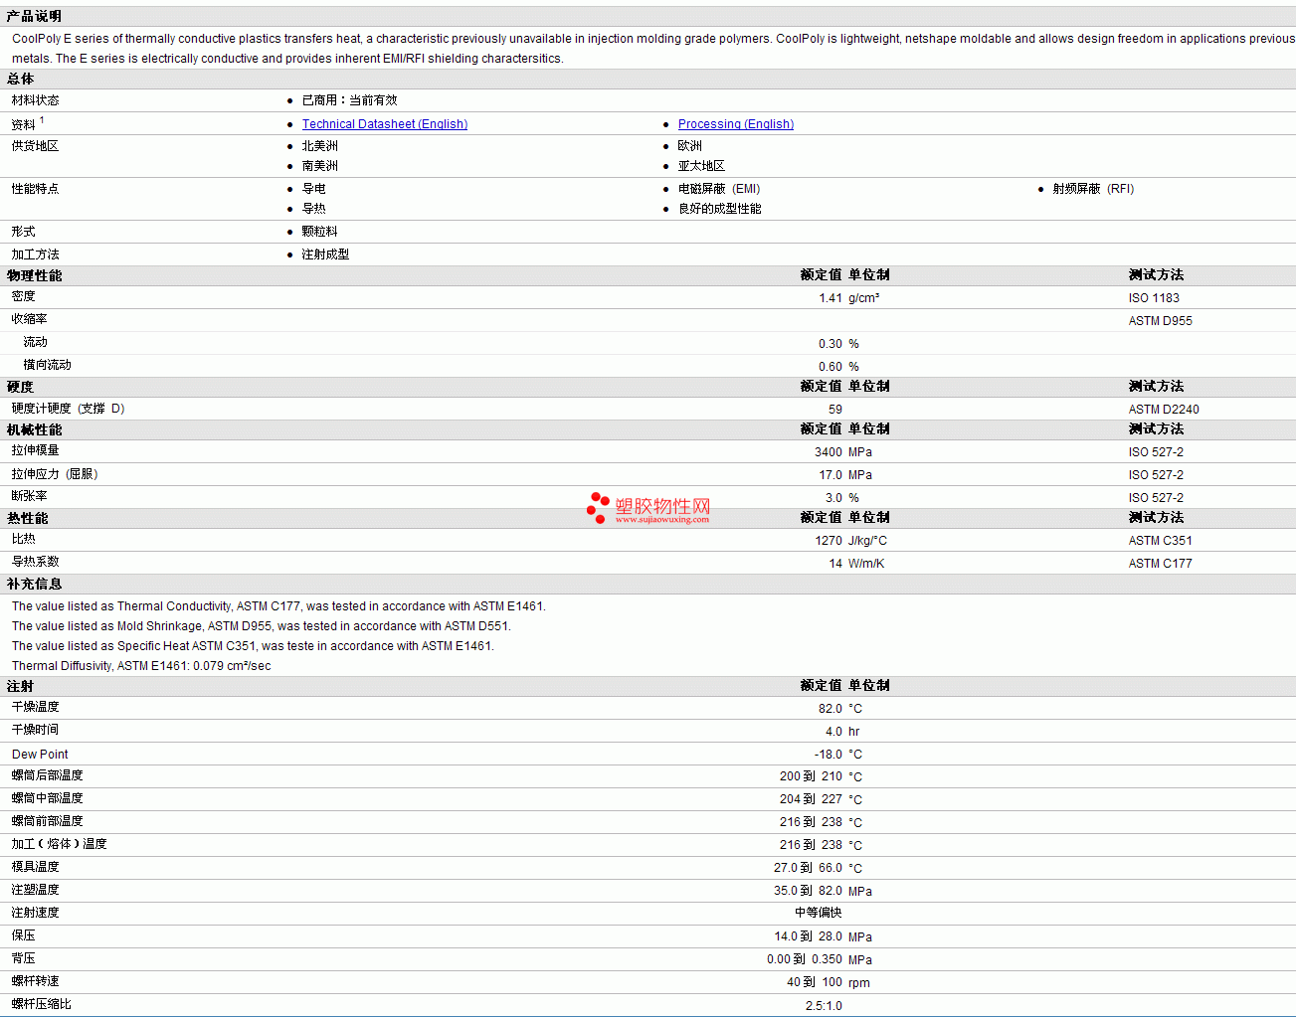Select the 注塑温度 row label
1296x1017 pixels.
35,890
